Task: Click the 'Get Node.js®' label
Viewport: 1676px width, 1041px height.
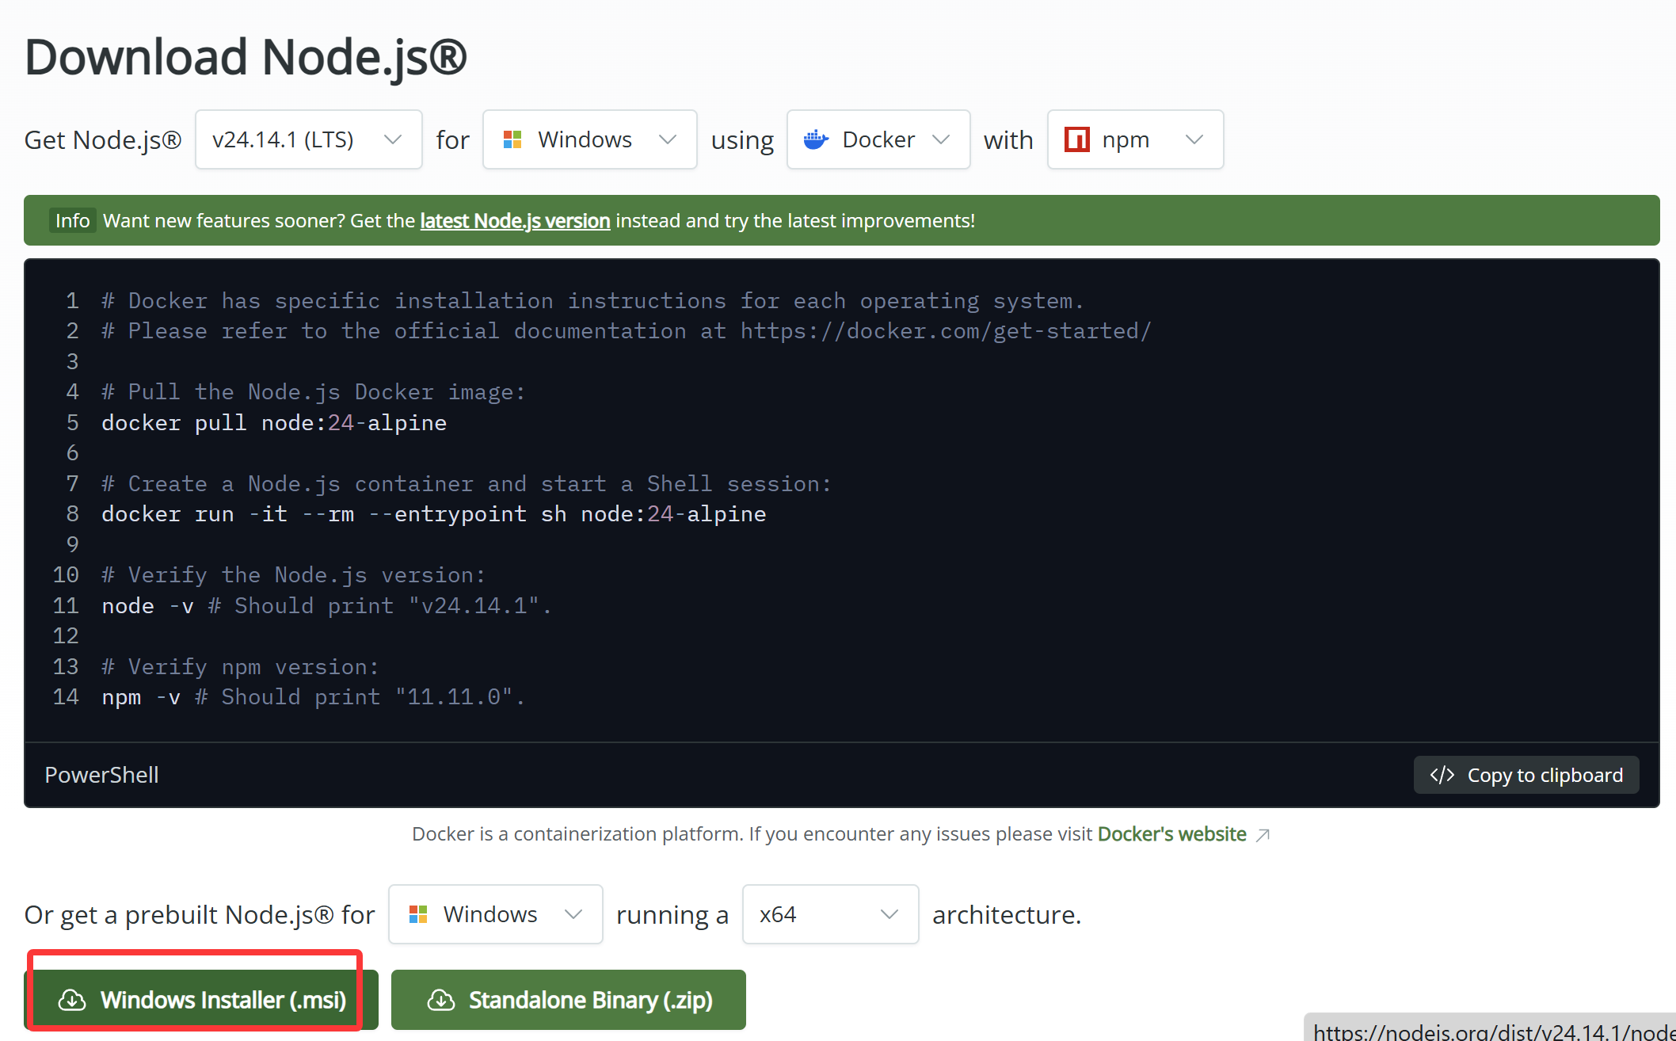Action: pos(103,140)
